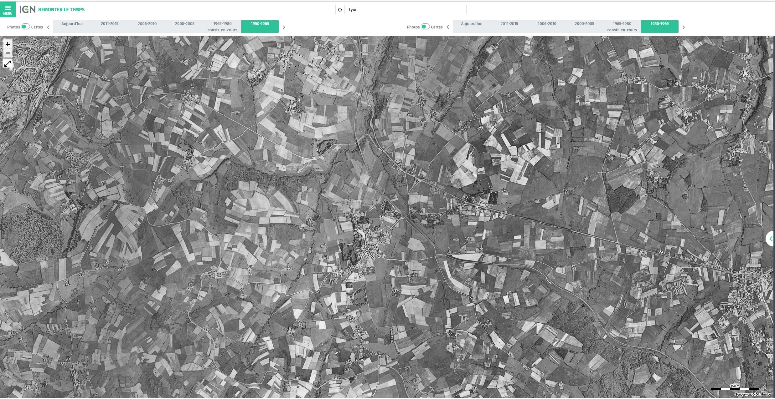
Task: Zoom in with the plus button
Action: pos(8,44)
